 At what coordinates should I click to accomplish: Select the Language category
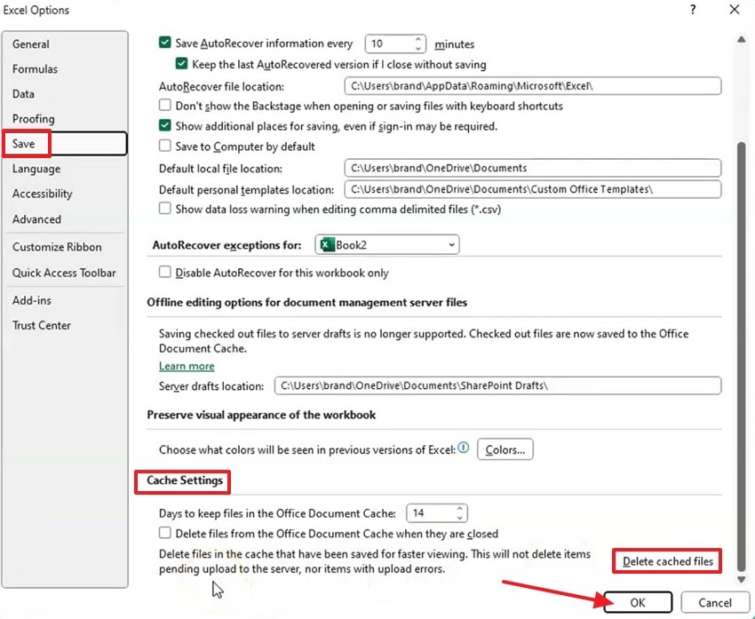point(36,169)
